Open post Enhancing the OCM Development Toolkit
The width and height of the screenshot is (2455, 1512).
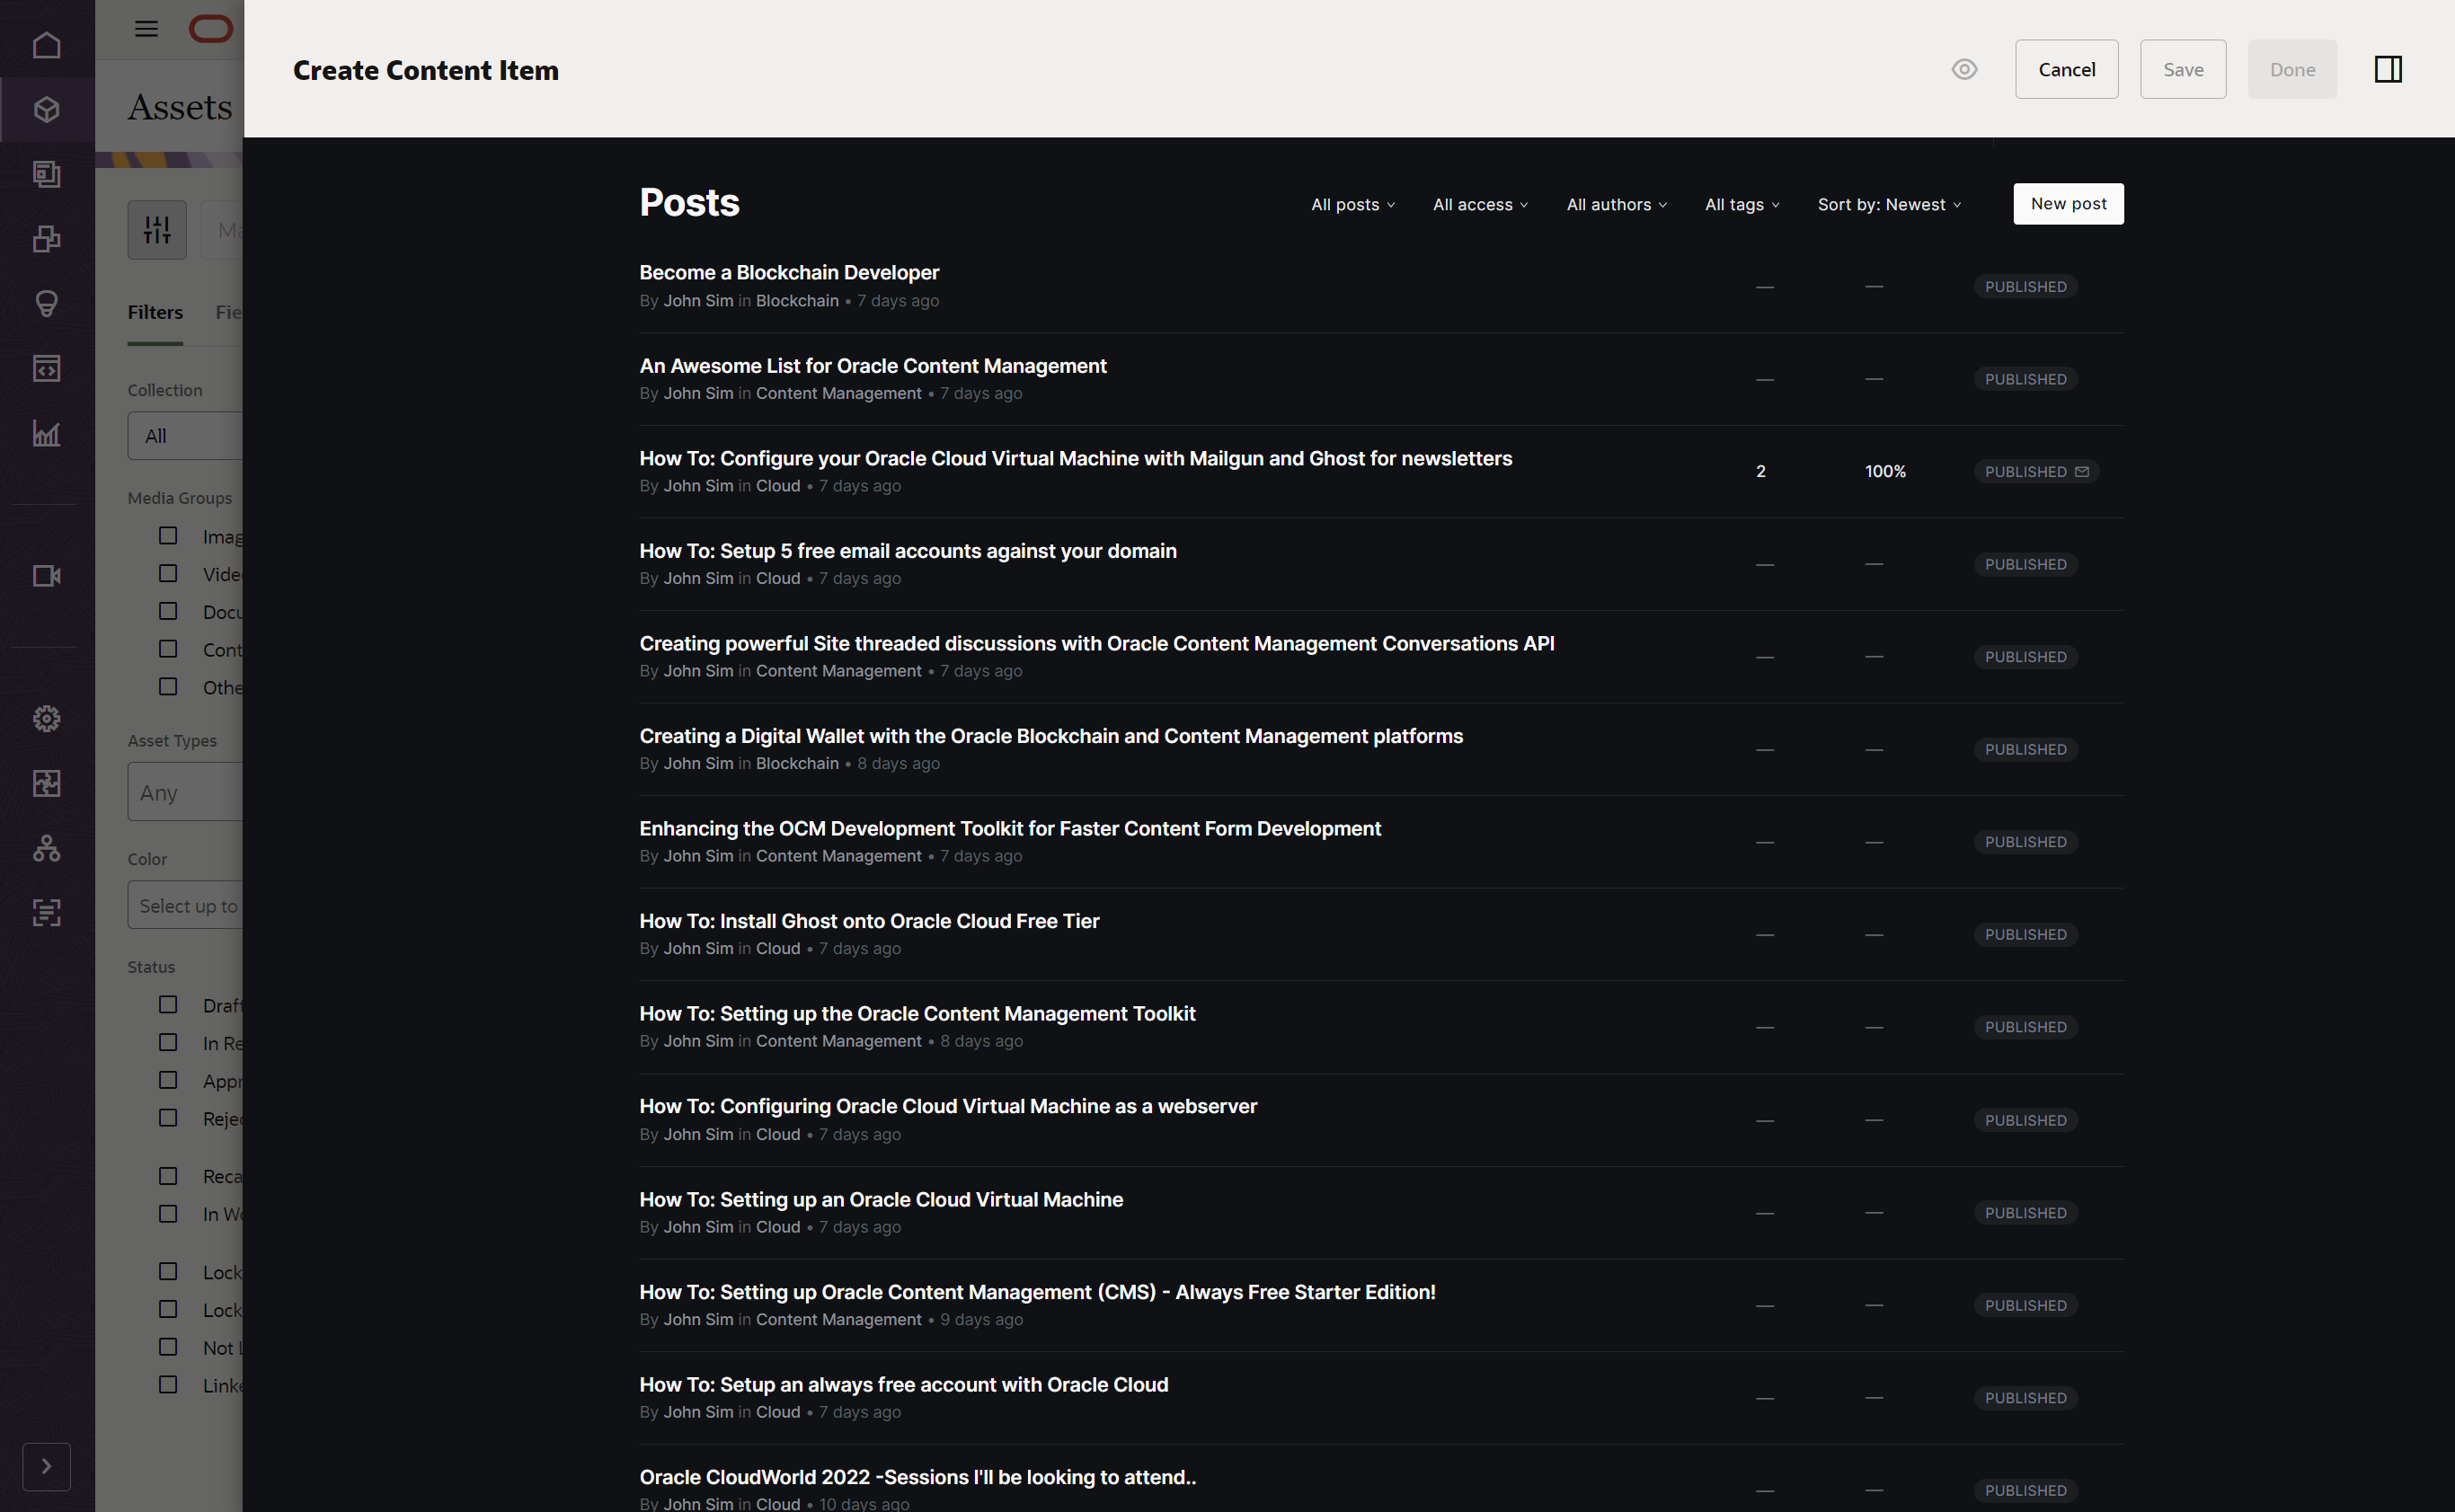point(1010,828)
